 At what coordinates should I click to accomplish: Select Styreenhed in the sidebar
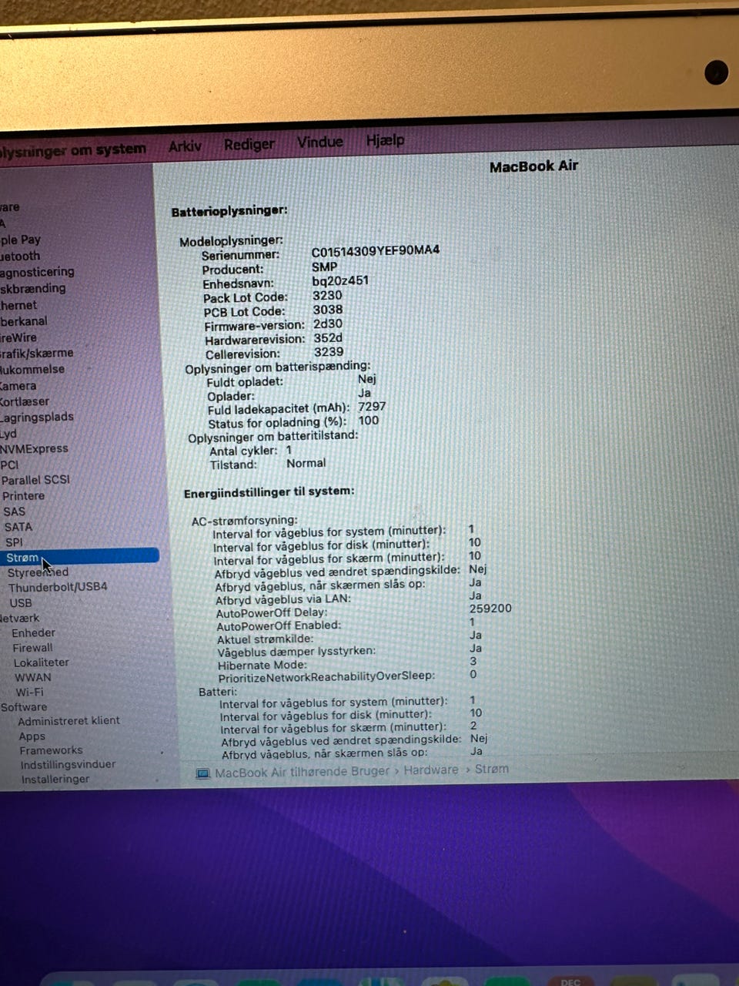(x=38, y=572)
